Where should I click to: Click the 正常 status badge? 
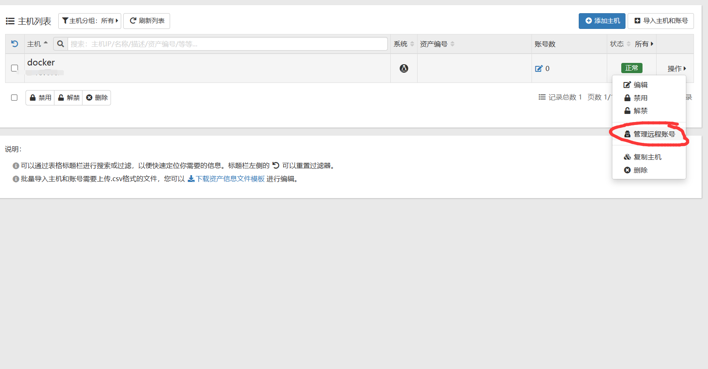pos(631,68)
